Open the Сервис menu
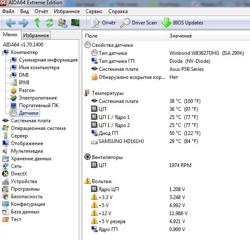This screenshot has height=240, width=250. 94,11
